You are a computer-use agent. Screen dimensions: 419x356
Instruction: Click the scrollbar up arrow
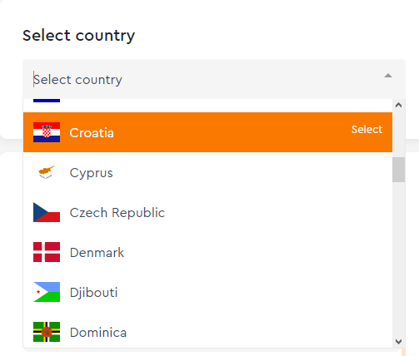tap(398, 105)
